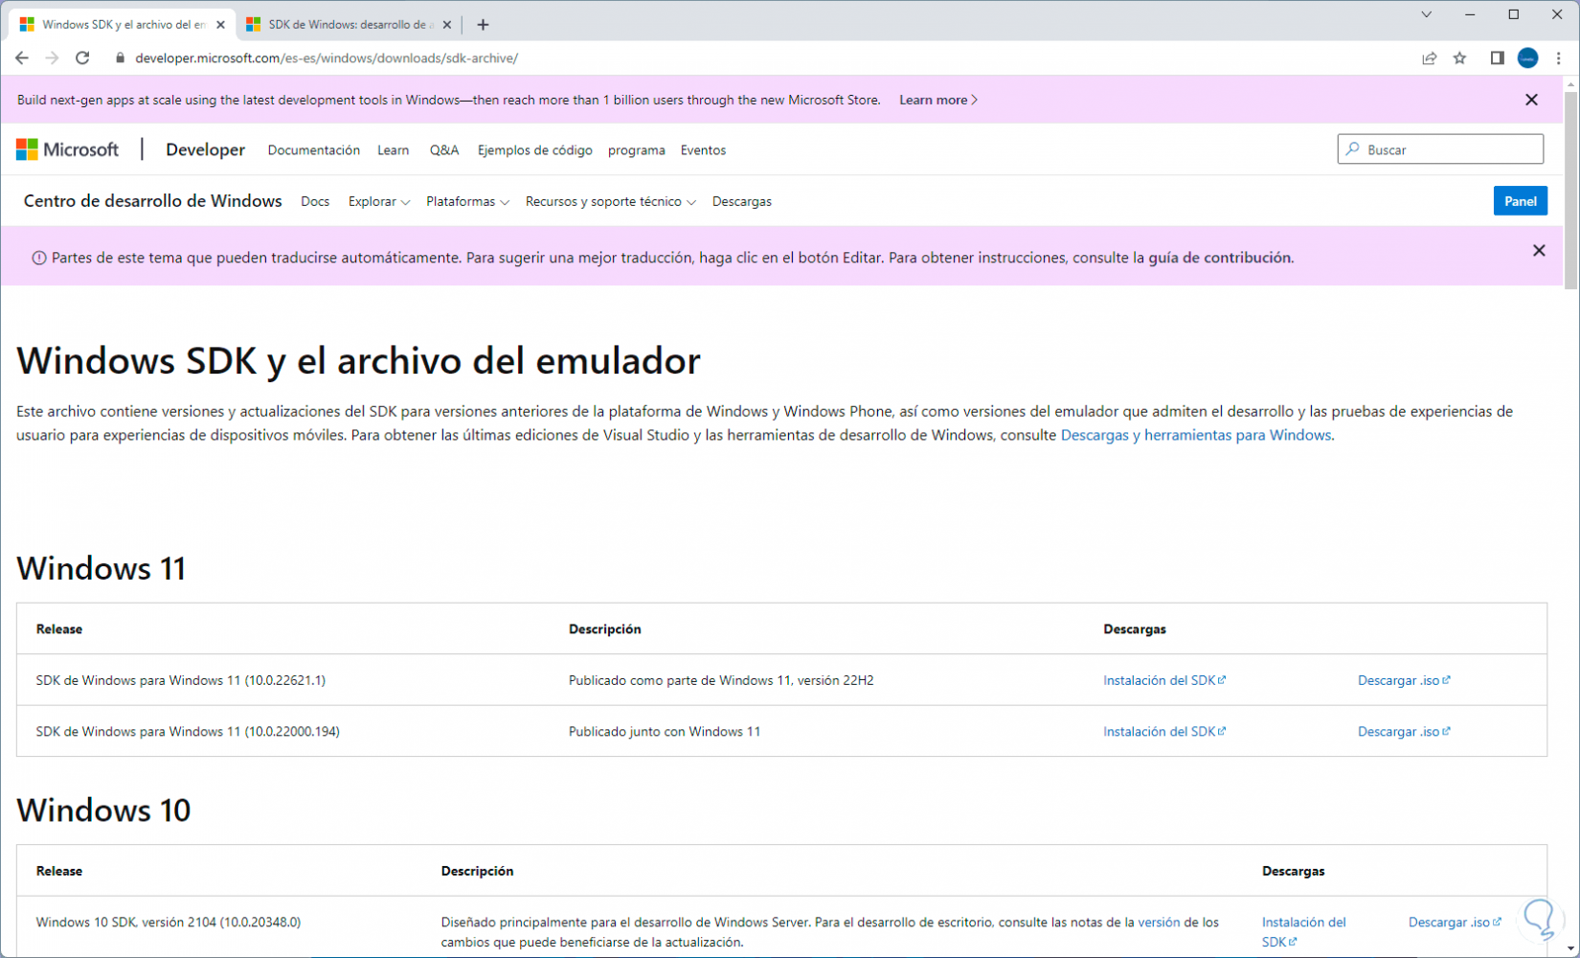The image size is (1580, 958).
Task: Open Ejemplos de código
Action: point(535,150)
